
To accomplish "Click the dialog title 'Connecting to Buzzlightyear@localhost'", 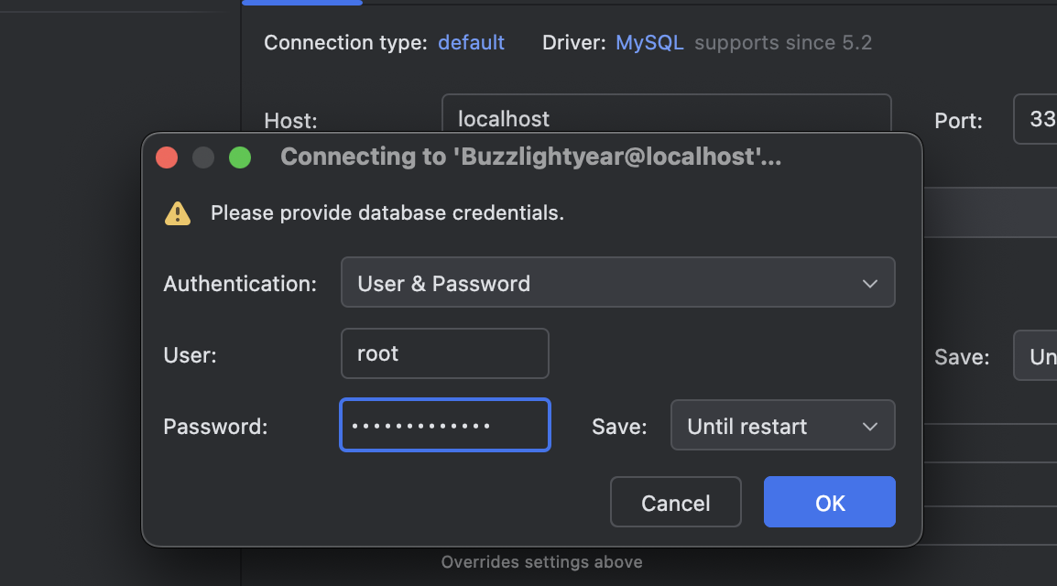I will (530, 157).
